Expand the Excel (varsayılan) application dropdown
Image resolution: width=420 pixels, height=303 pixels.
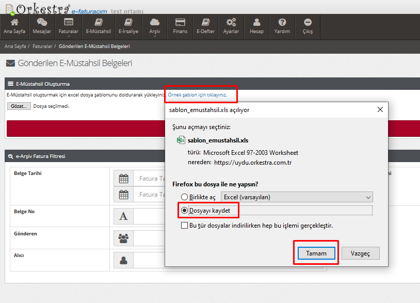pyautogui.click(x=297, y=197)
